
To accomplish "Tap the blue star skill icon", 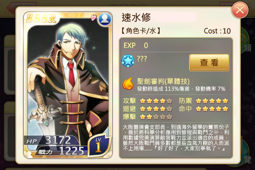I will [x=128, y=61].
